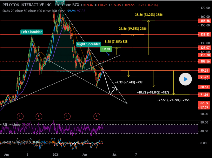Click the open value O109.82

(x=87, y=5)
